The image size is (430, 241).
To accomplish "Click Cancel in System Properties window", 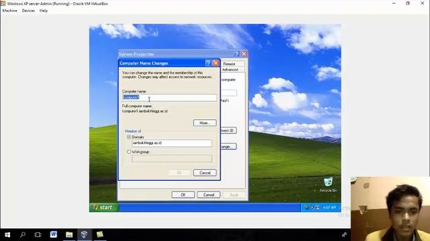I will pyautogui.click(x=208, y=195).
